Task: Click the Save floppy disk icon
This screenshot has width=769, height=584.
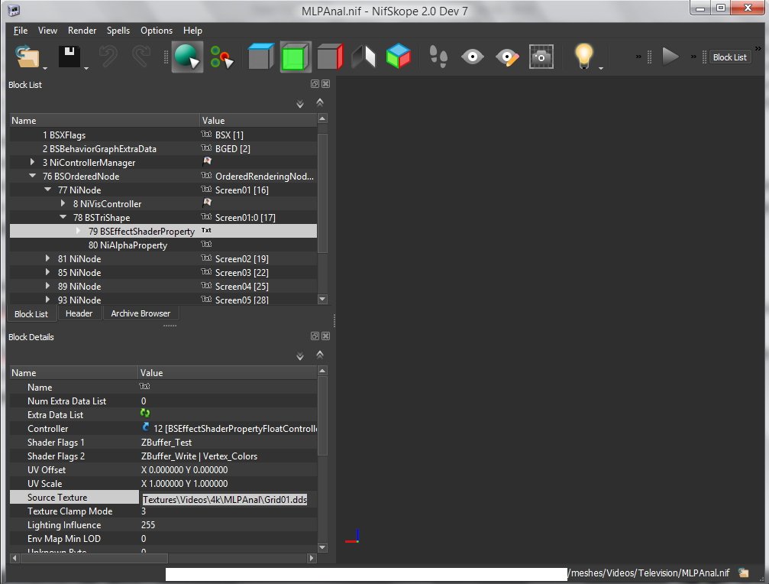Action: (70, 57)
